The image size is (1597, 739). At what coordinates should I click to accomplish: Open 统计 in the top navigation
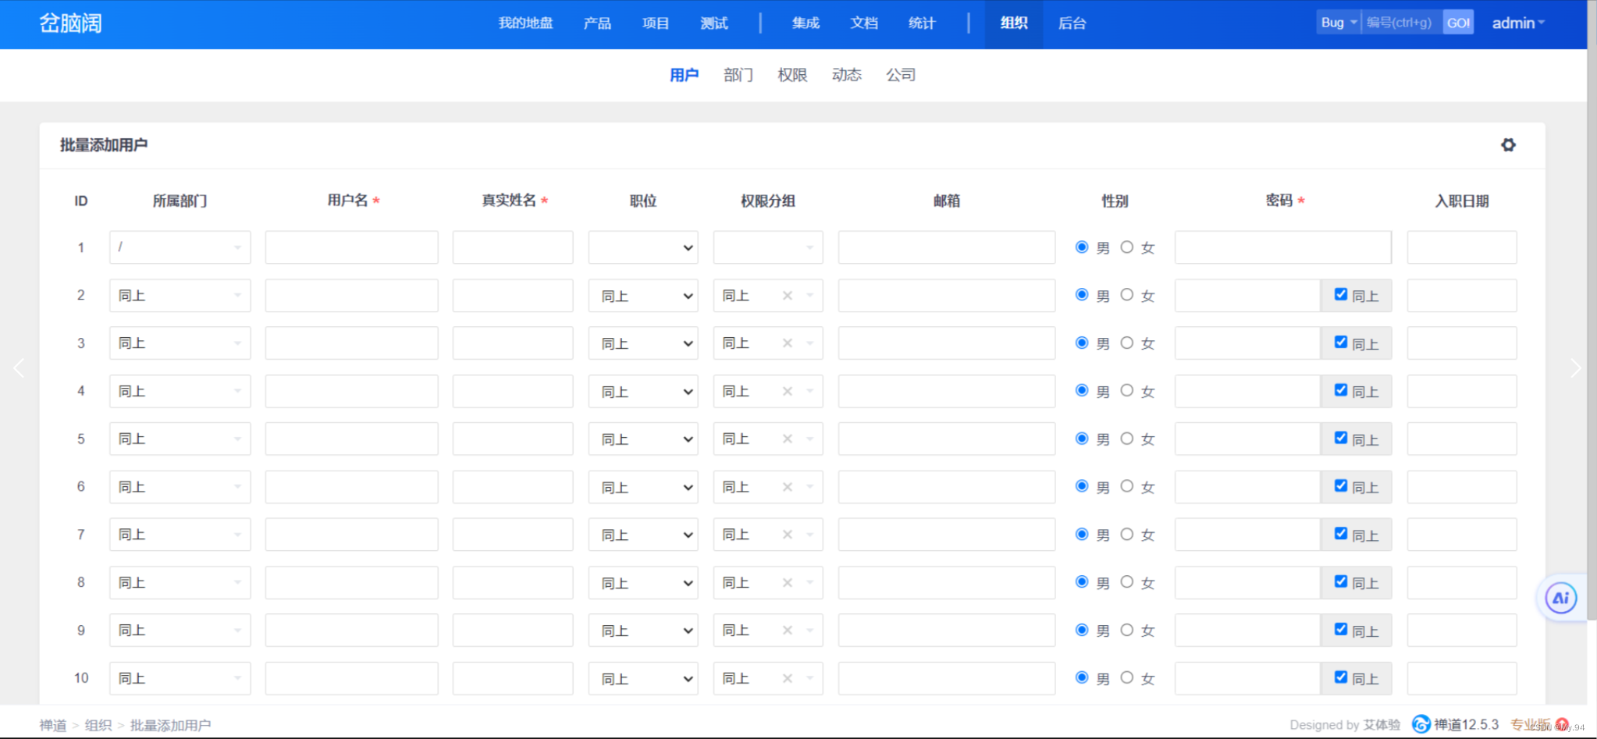coord(922,23)
